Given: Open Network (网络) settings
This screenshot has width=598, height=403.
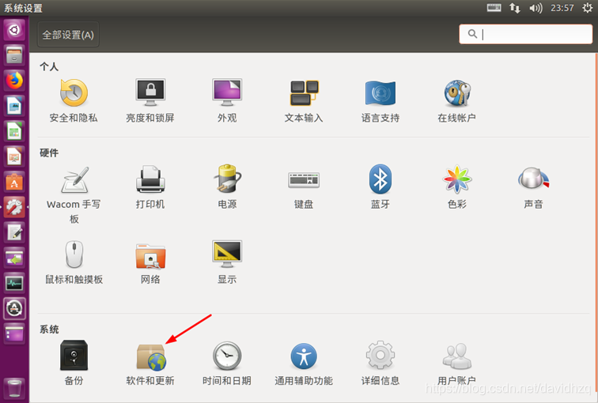Looking at the screenshot, I should 150,263.
